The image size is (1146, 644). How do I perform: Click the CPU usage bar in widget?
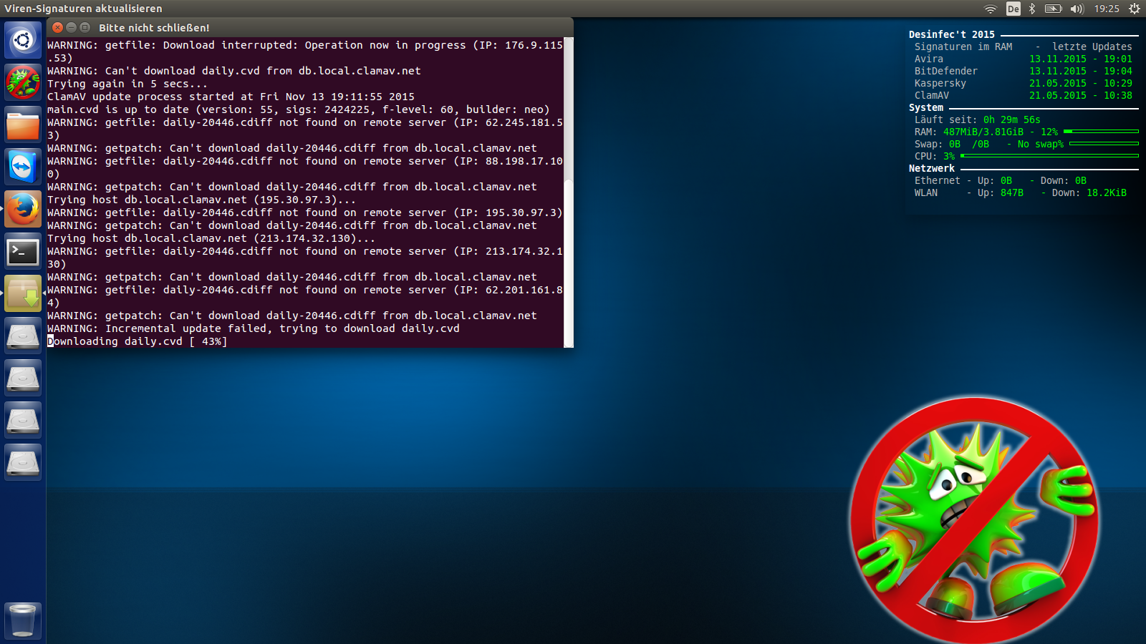pyautogui.click(x=1049, y=156)
